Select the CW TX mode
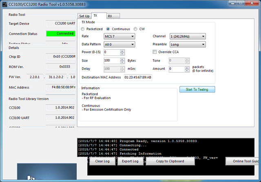The width and height of the screenshot is (261, 182). (135, 29)
